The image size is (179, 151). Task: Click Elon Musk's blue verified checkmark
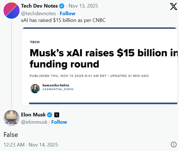pyautogui.click(x=50, y=115)
